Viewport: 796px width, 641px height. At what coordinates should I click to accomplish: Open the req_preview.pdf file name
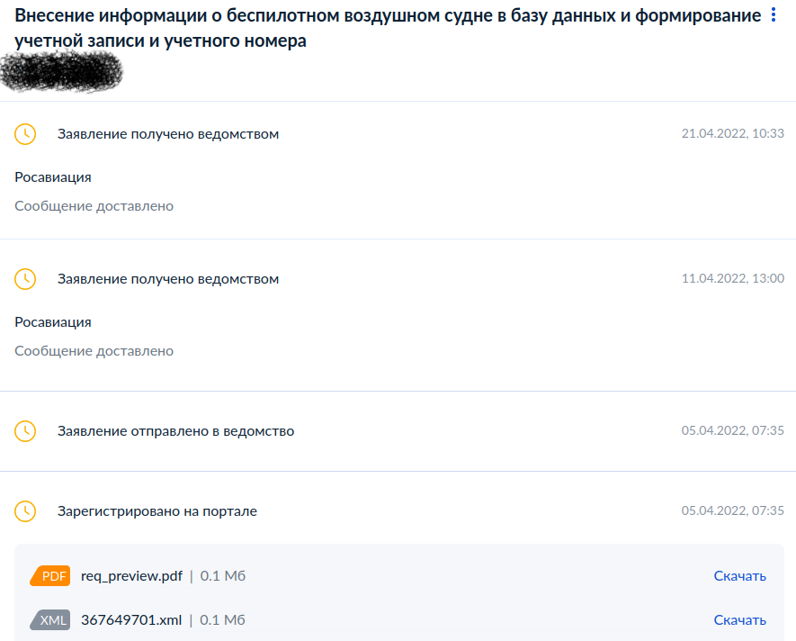point(131,576)
